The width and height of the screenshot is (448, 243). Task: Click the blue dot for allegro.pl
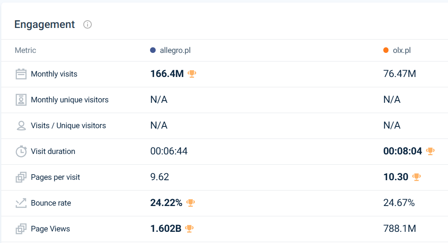153,50
